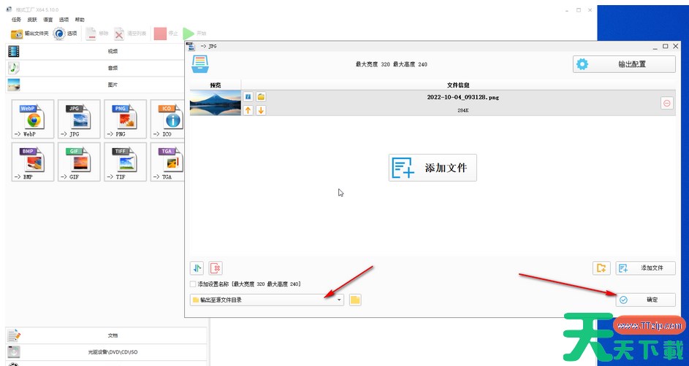Click the 确定 confirm button
This screenshot has width=689, height=366.
(x=645, y=300)
